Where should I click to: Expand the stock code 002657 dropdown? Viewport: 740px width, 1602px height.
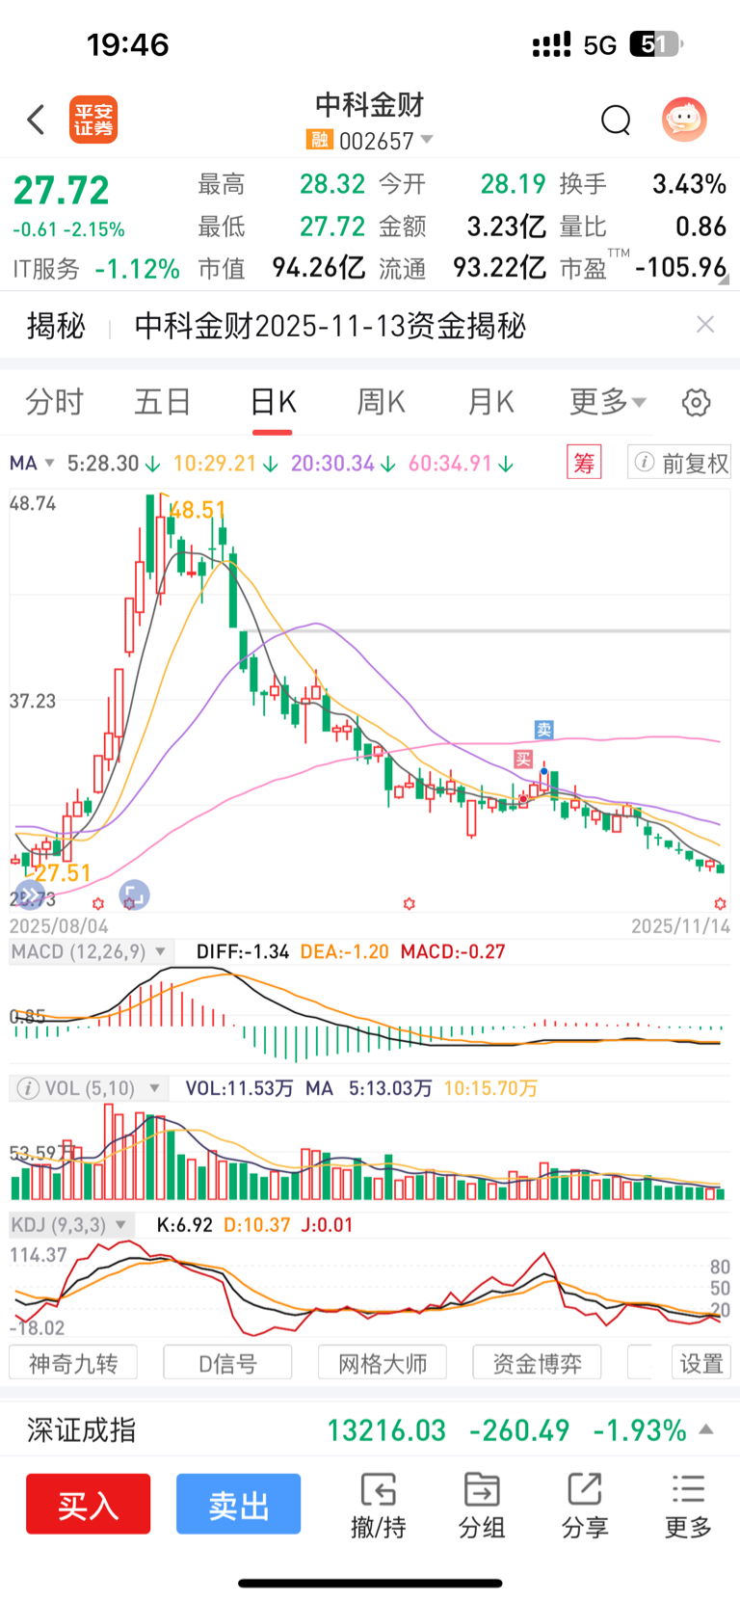427,141
